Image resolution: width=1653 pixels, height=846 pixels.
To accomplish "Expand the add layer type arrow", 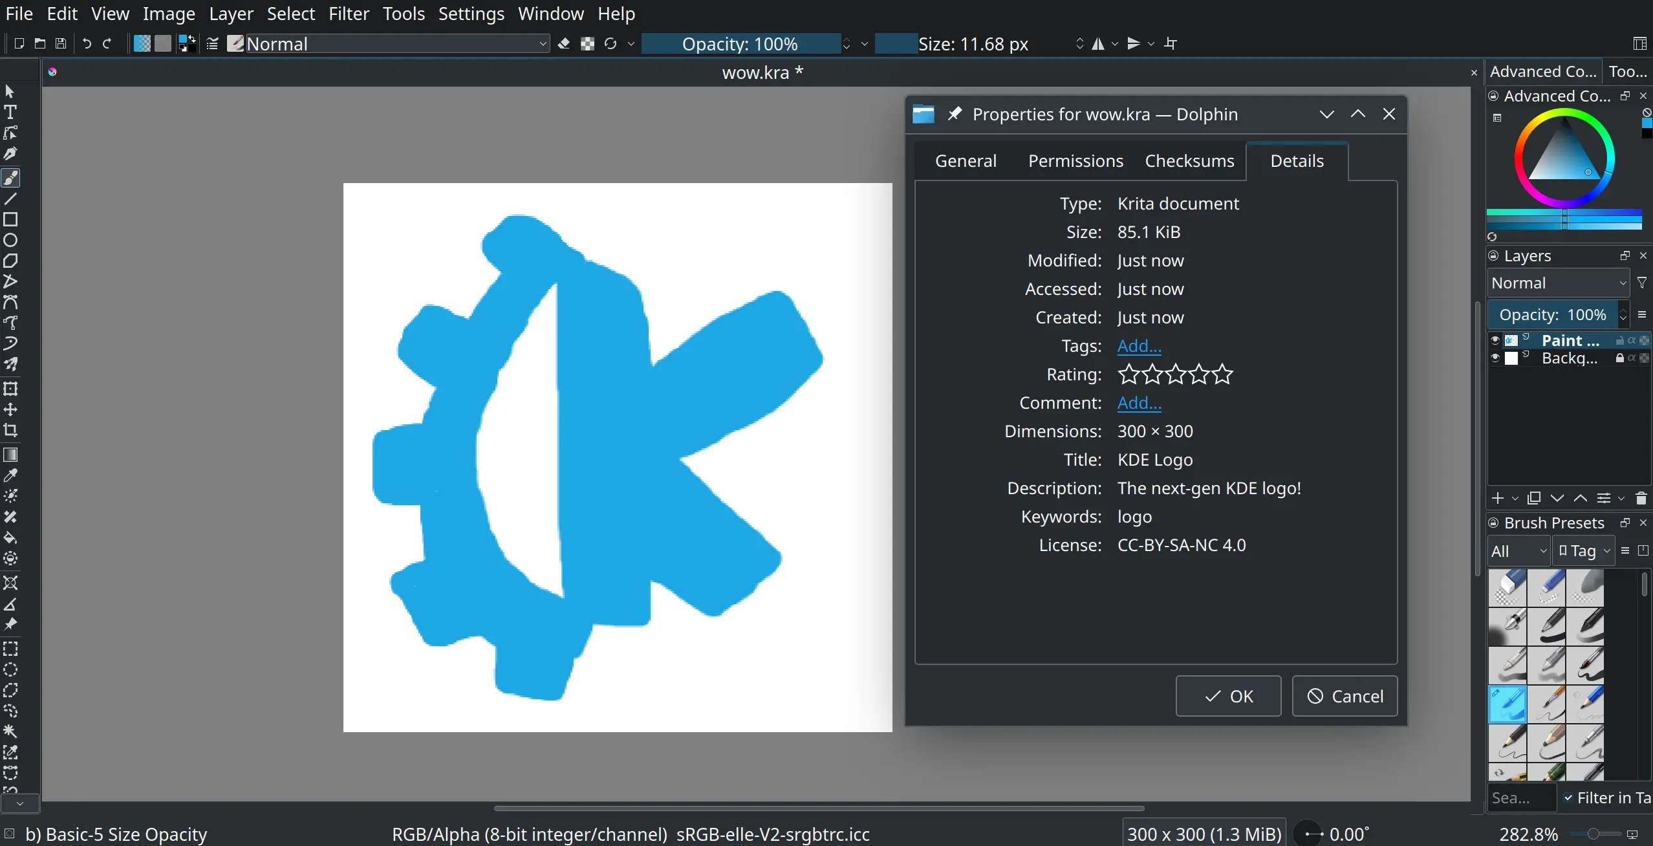I will (x=1515, y=498).
